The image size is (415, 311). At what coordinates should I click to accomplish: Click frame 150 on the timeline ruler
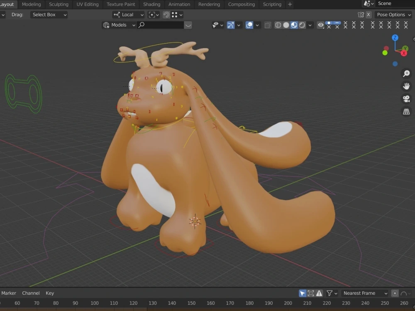[191, 303]
